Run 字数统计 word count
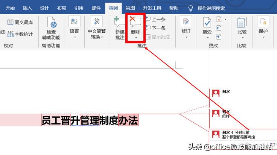The height and width of the screenshot is (155, 277). [x=20, y=34]
